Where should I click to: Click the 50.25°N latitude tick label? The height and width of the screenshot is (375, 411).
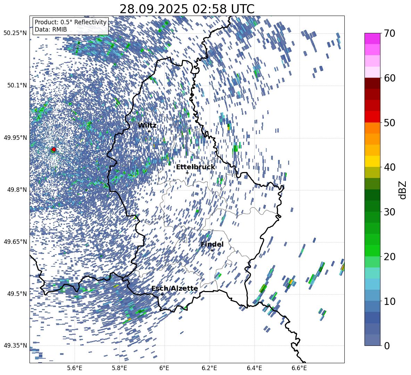click(x=15, y=33)
